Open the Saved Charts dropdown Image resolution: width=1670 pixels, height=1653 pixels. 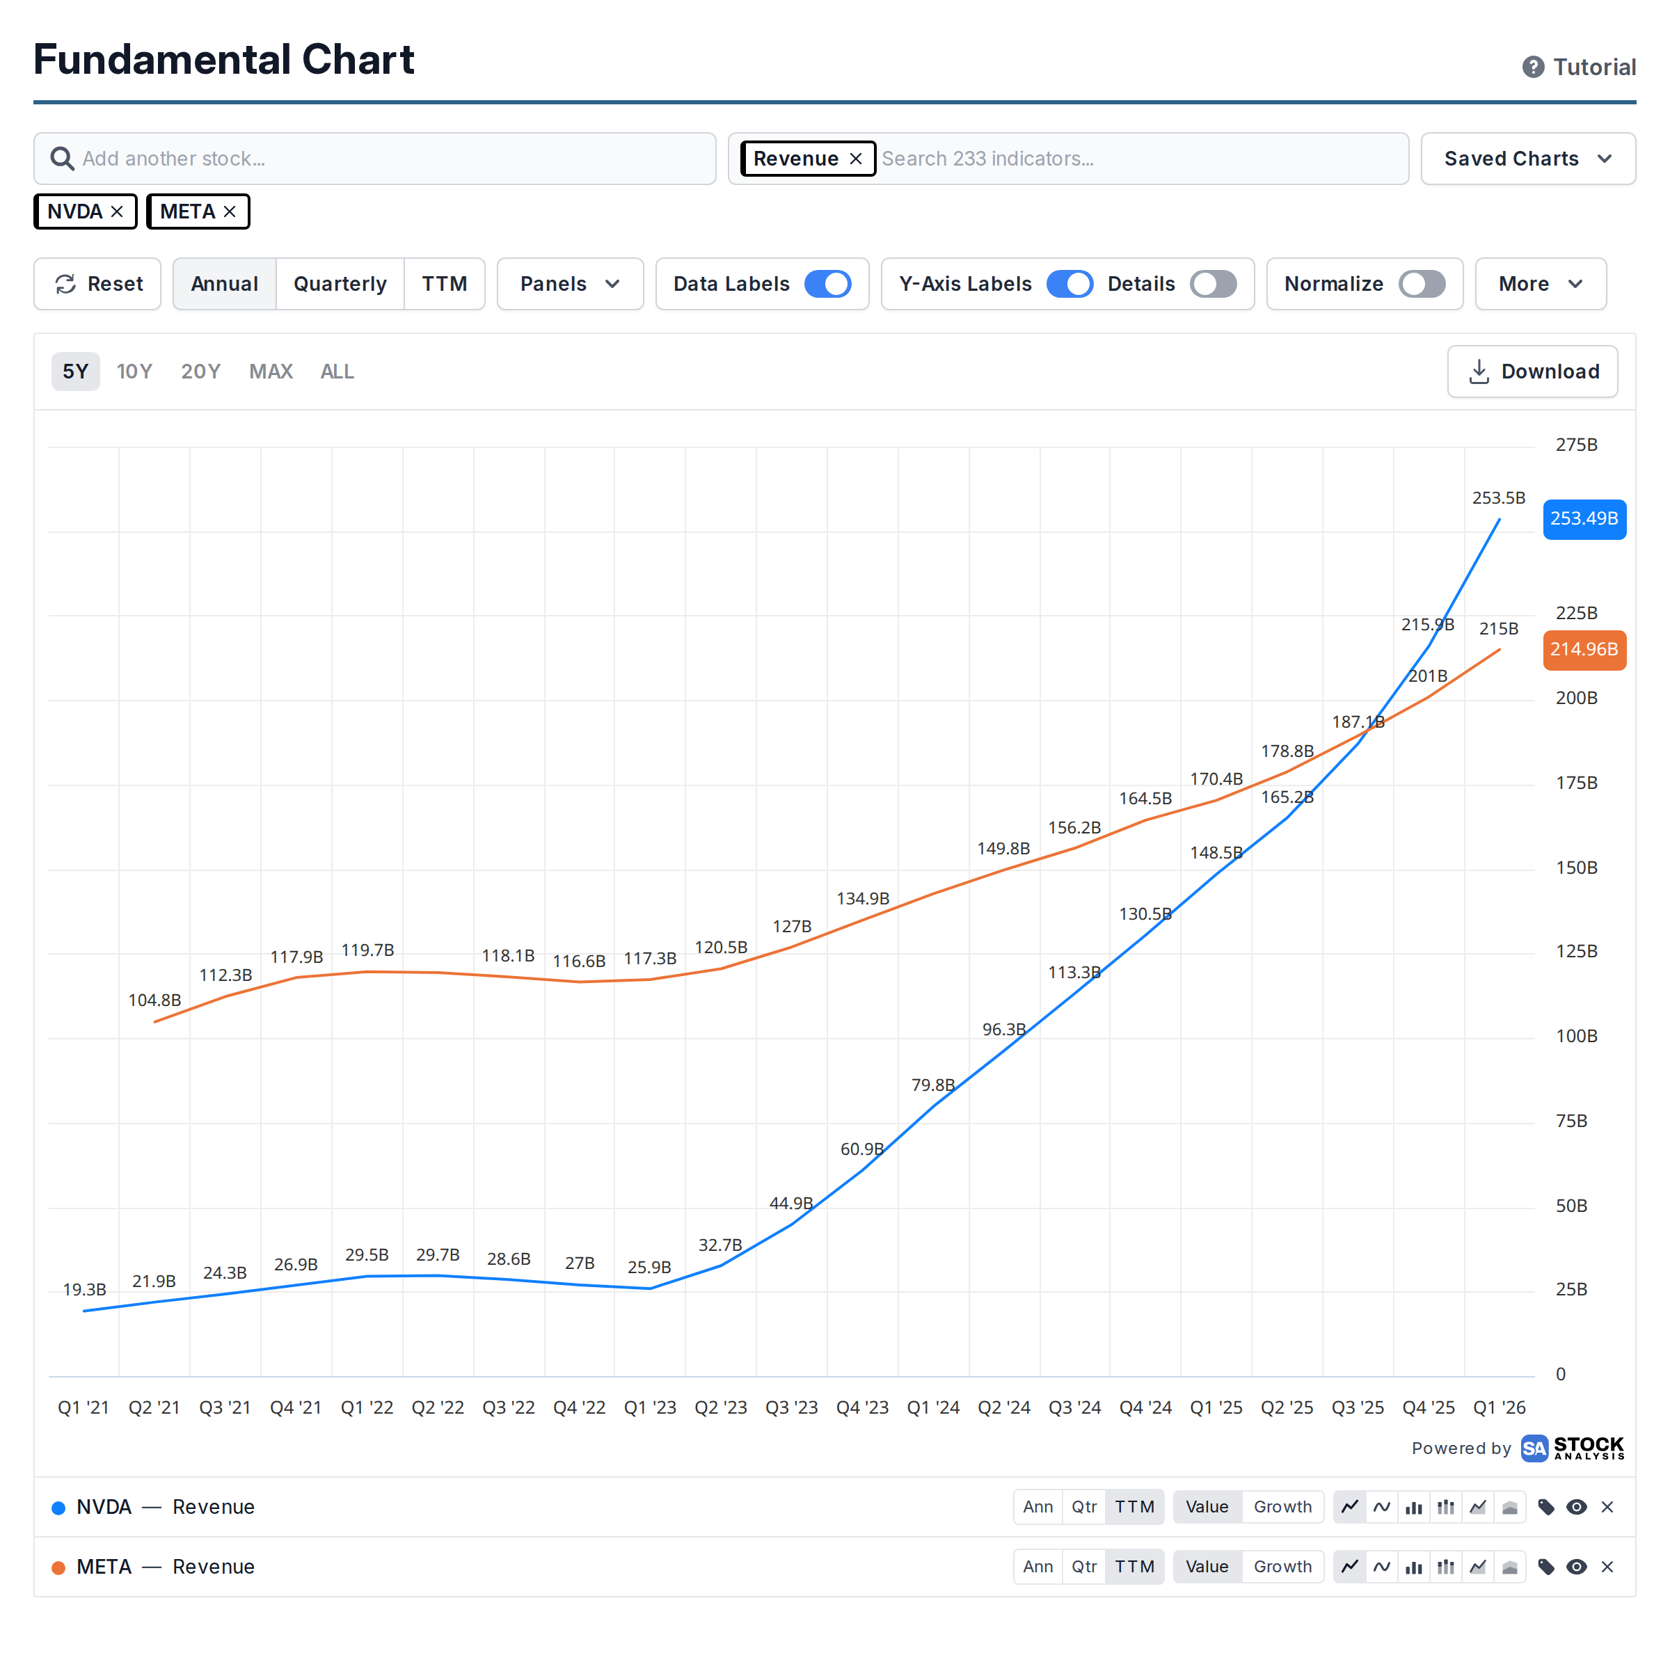coord(1527,159)
